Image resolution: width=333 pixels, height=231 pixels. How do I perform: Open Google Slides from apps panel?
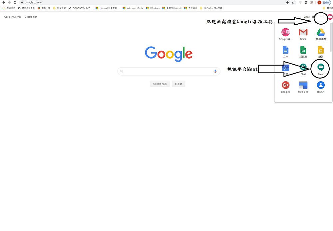321,52
